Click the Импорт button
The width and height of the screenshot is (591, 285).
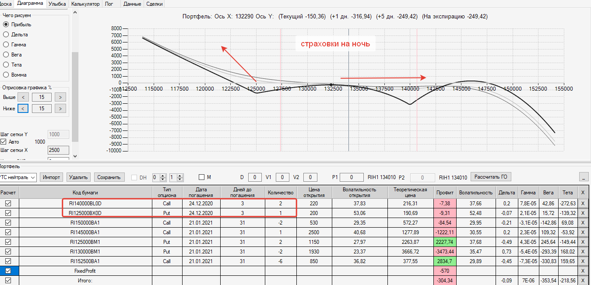(x=52, y=177)
